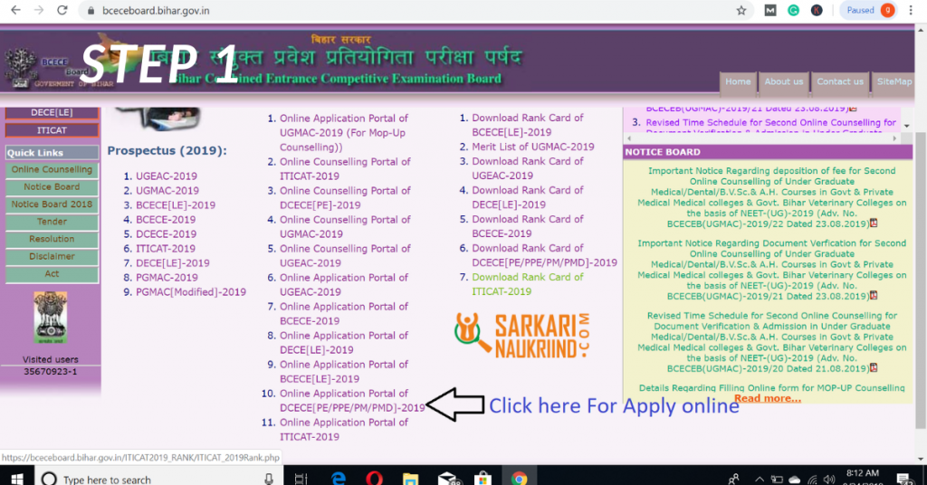Open Online Counselling quick link
927x485 pixels.
coord(52,169)
